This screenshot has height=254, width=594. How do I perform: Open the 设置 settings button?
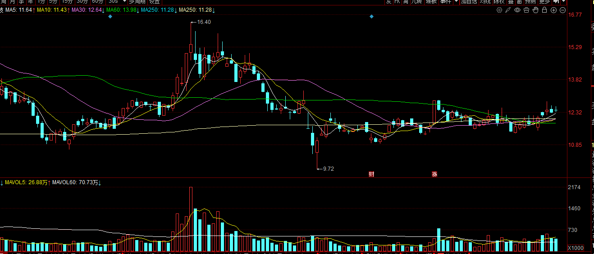pyautogui.click(x=155, y=2)
